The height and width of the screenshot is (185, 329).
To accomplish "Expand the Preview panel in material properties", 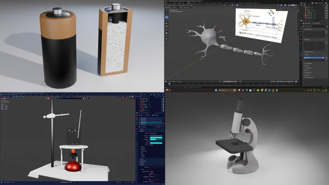I will 142,129.
